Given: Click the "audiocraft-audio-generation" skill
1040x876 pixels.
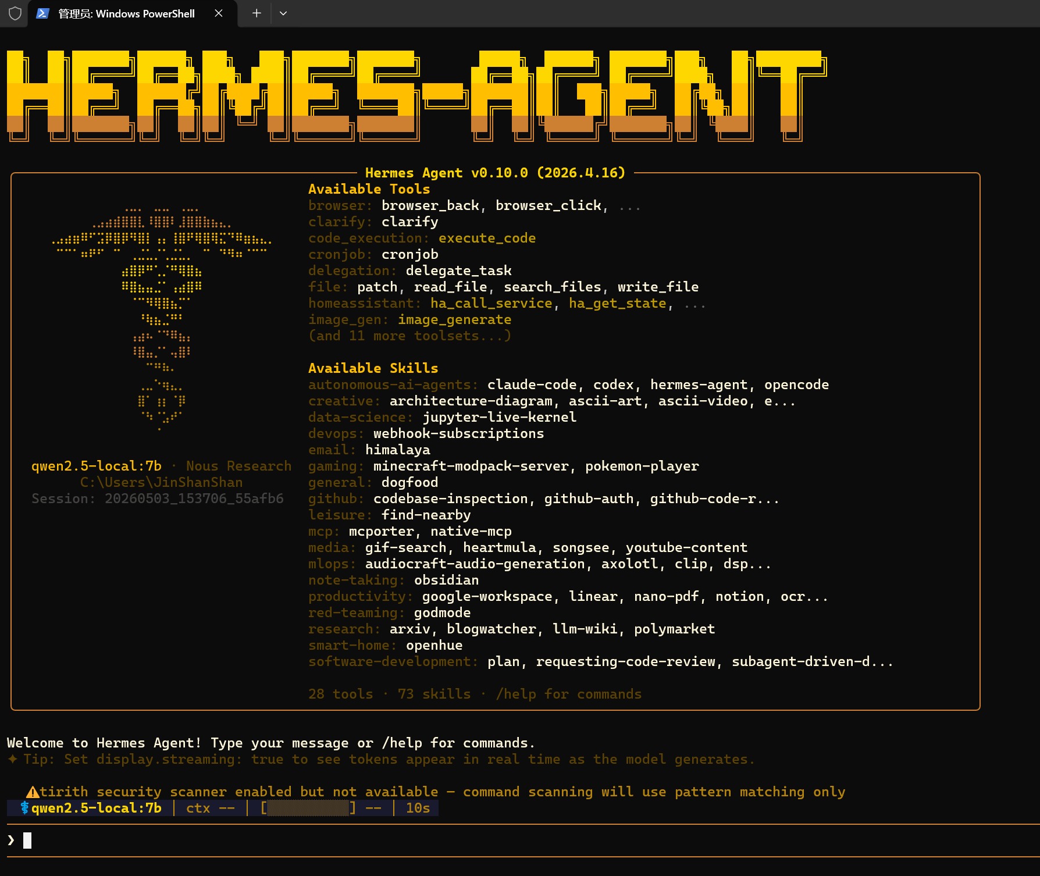Looking at the screenshot, I should coord(475,564).
